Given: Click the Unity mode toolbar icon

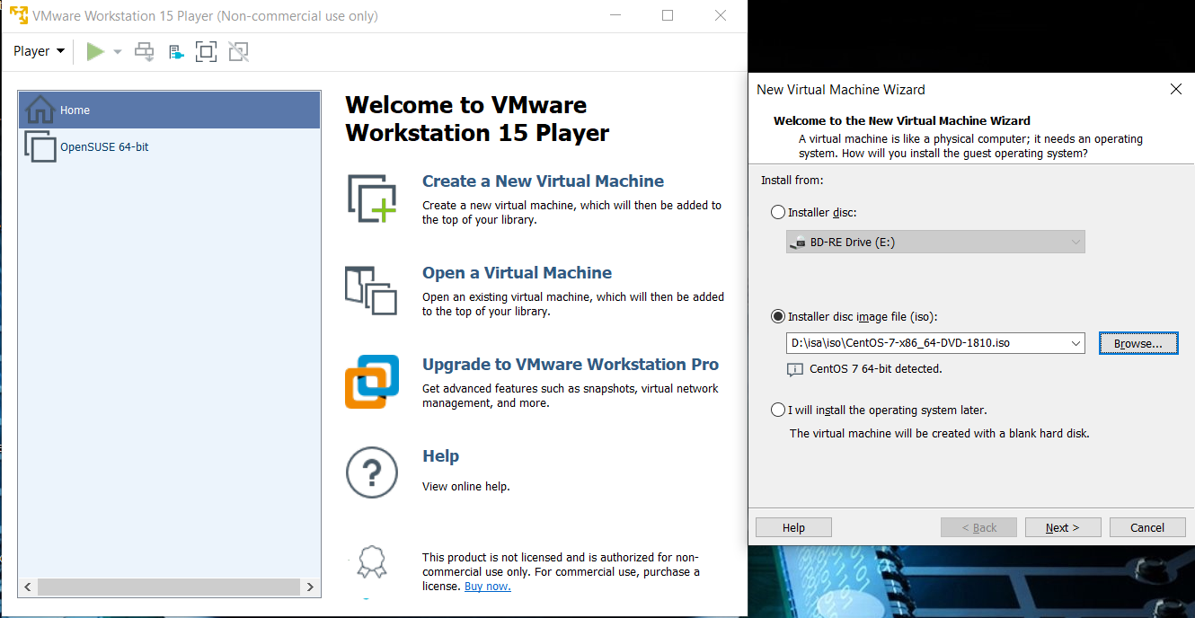Looking at the screenshot, I should click(238, 52).
